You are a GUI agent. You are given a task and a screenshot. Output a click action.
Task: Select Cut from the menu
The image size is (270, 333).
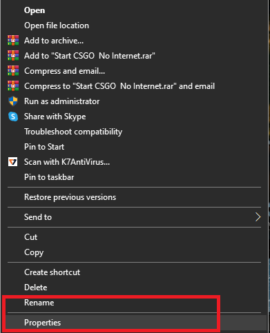click(31, 237)
